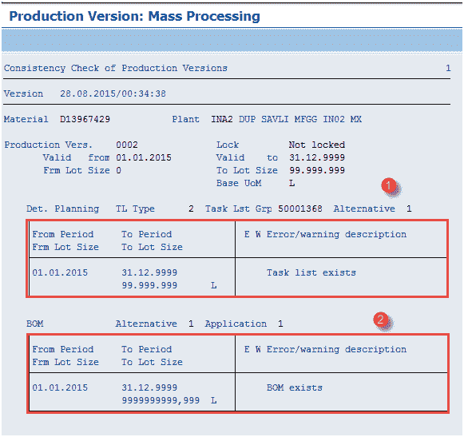Click From Period date in task list table
Screen dimensions: 464x437
pyautogui.click(x=60, y=272)
